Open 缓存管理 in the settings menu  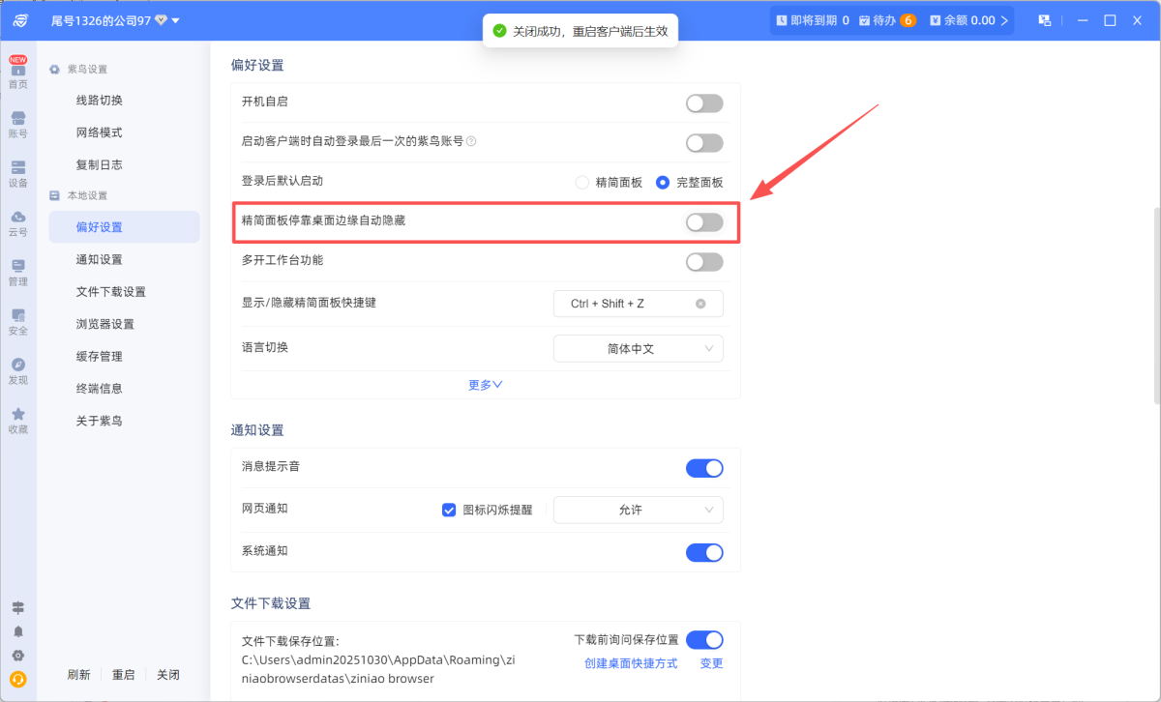(99, 356)
